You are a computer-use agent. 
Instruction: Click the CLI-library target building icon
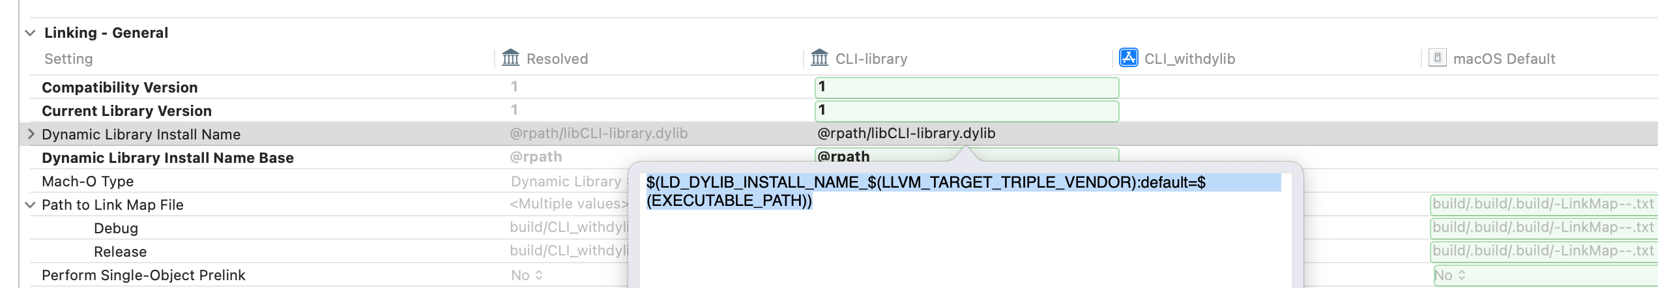click(819, 58)
